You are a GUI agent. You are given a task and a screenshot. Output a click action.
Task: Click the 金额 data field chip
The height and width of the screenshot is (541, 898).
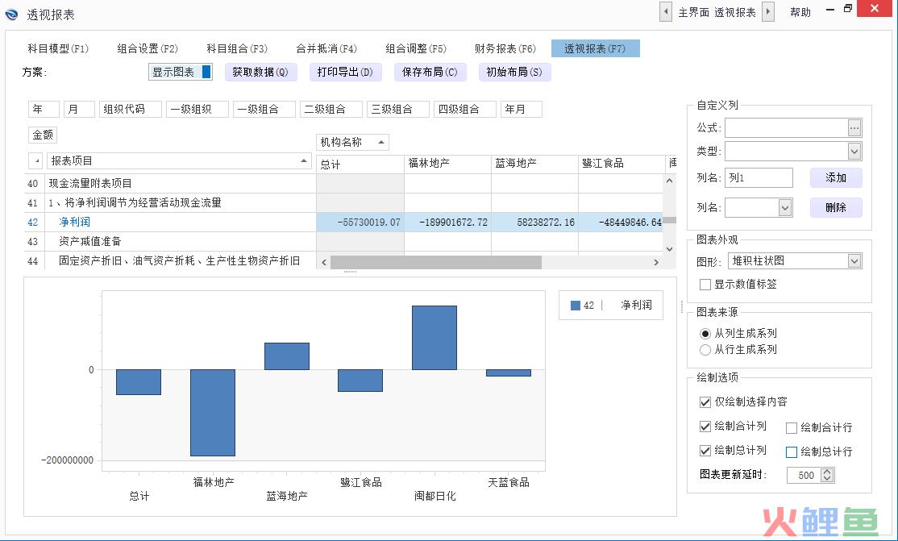43,135
